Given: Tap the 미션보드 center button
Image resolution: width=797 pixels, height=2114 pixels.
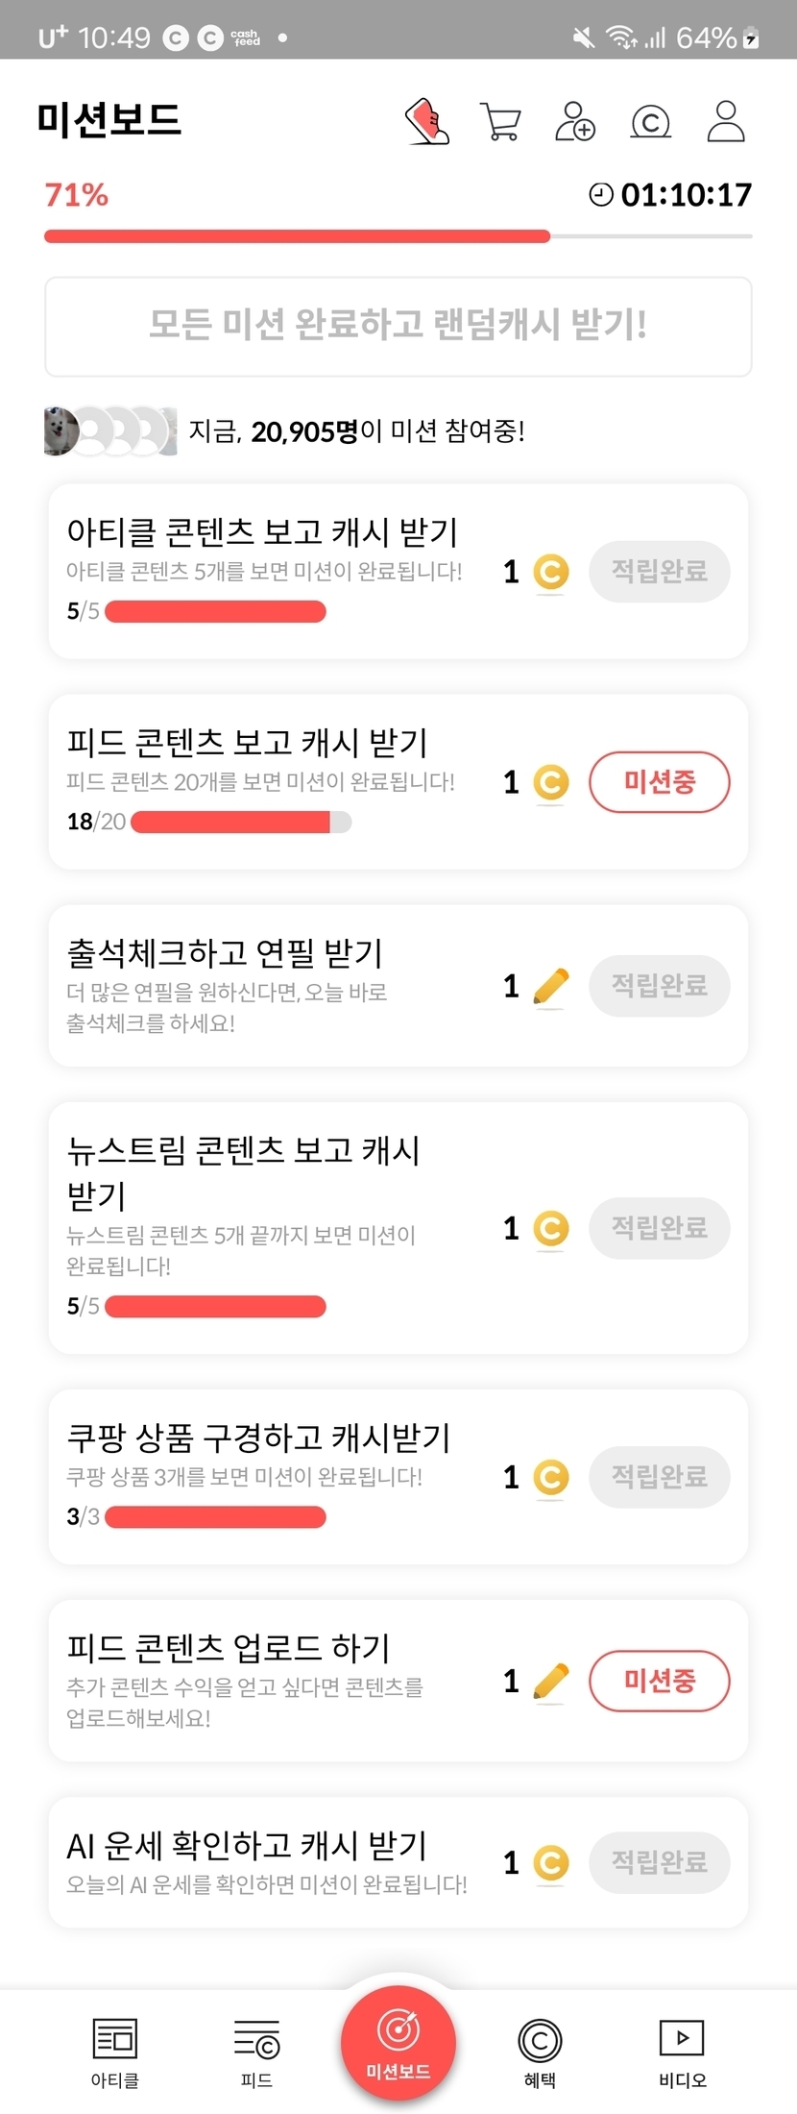Looking at the screenshot, I should 398,2043.
